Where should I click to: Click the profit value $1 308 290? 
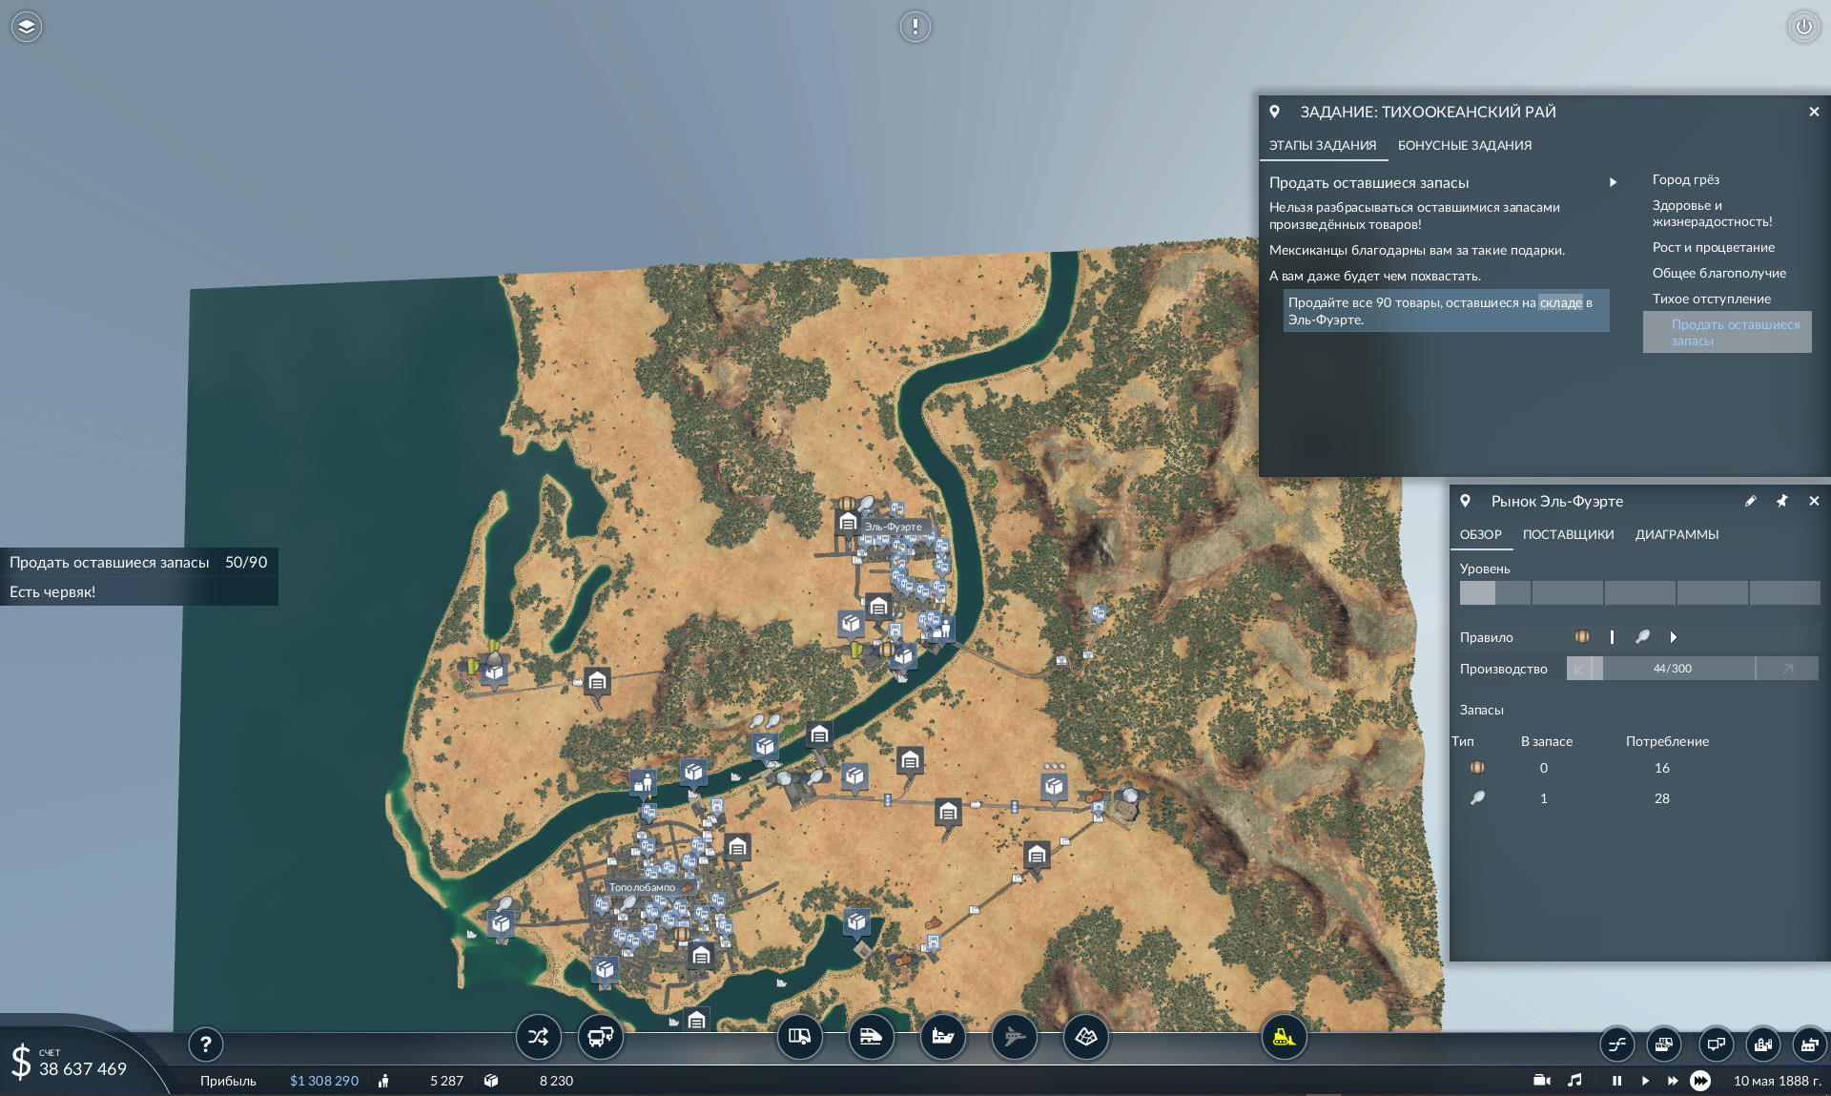(324, 1081)
